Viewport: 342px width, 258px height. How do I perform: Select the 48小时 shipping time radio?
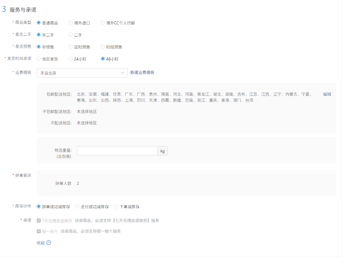point(103,59)
